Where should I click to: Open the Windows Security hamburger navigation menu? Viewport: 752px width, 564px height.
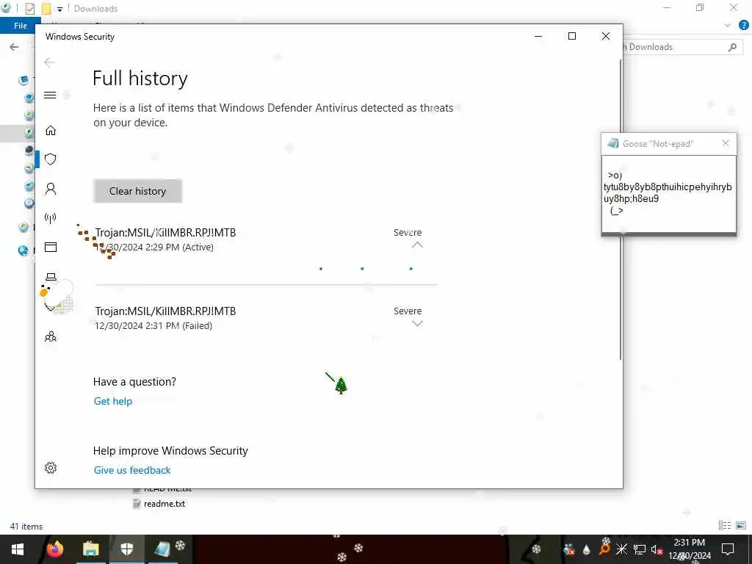click(50, 95)
